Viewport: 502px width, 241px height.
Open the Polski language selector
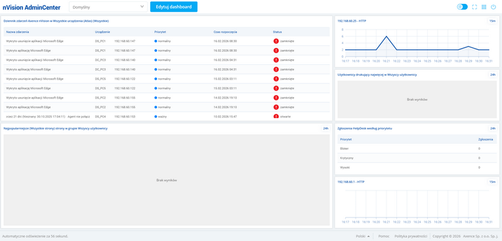pyautogui.click(x=363, y=236)
